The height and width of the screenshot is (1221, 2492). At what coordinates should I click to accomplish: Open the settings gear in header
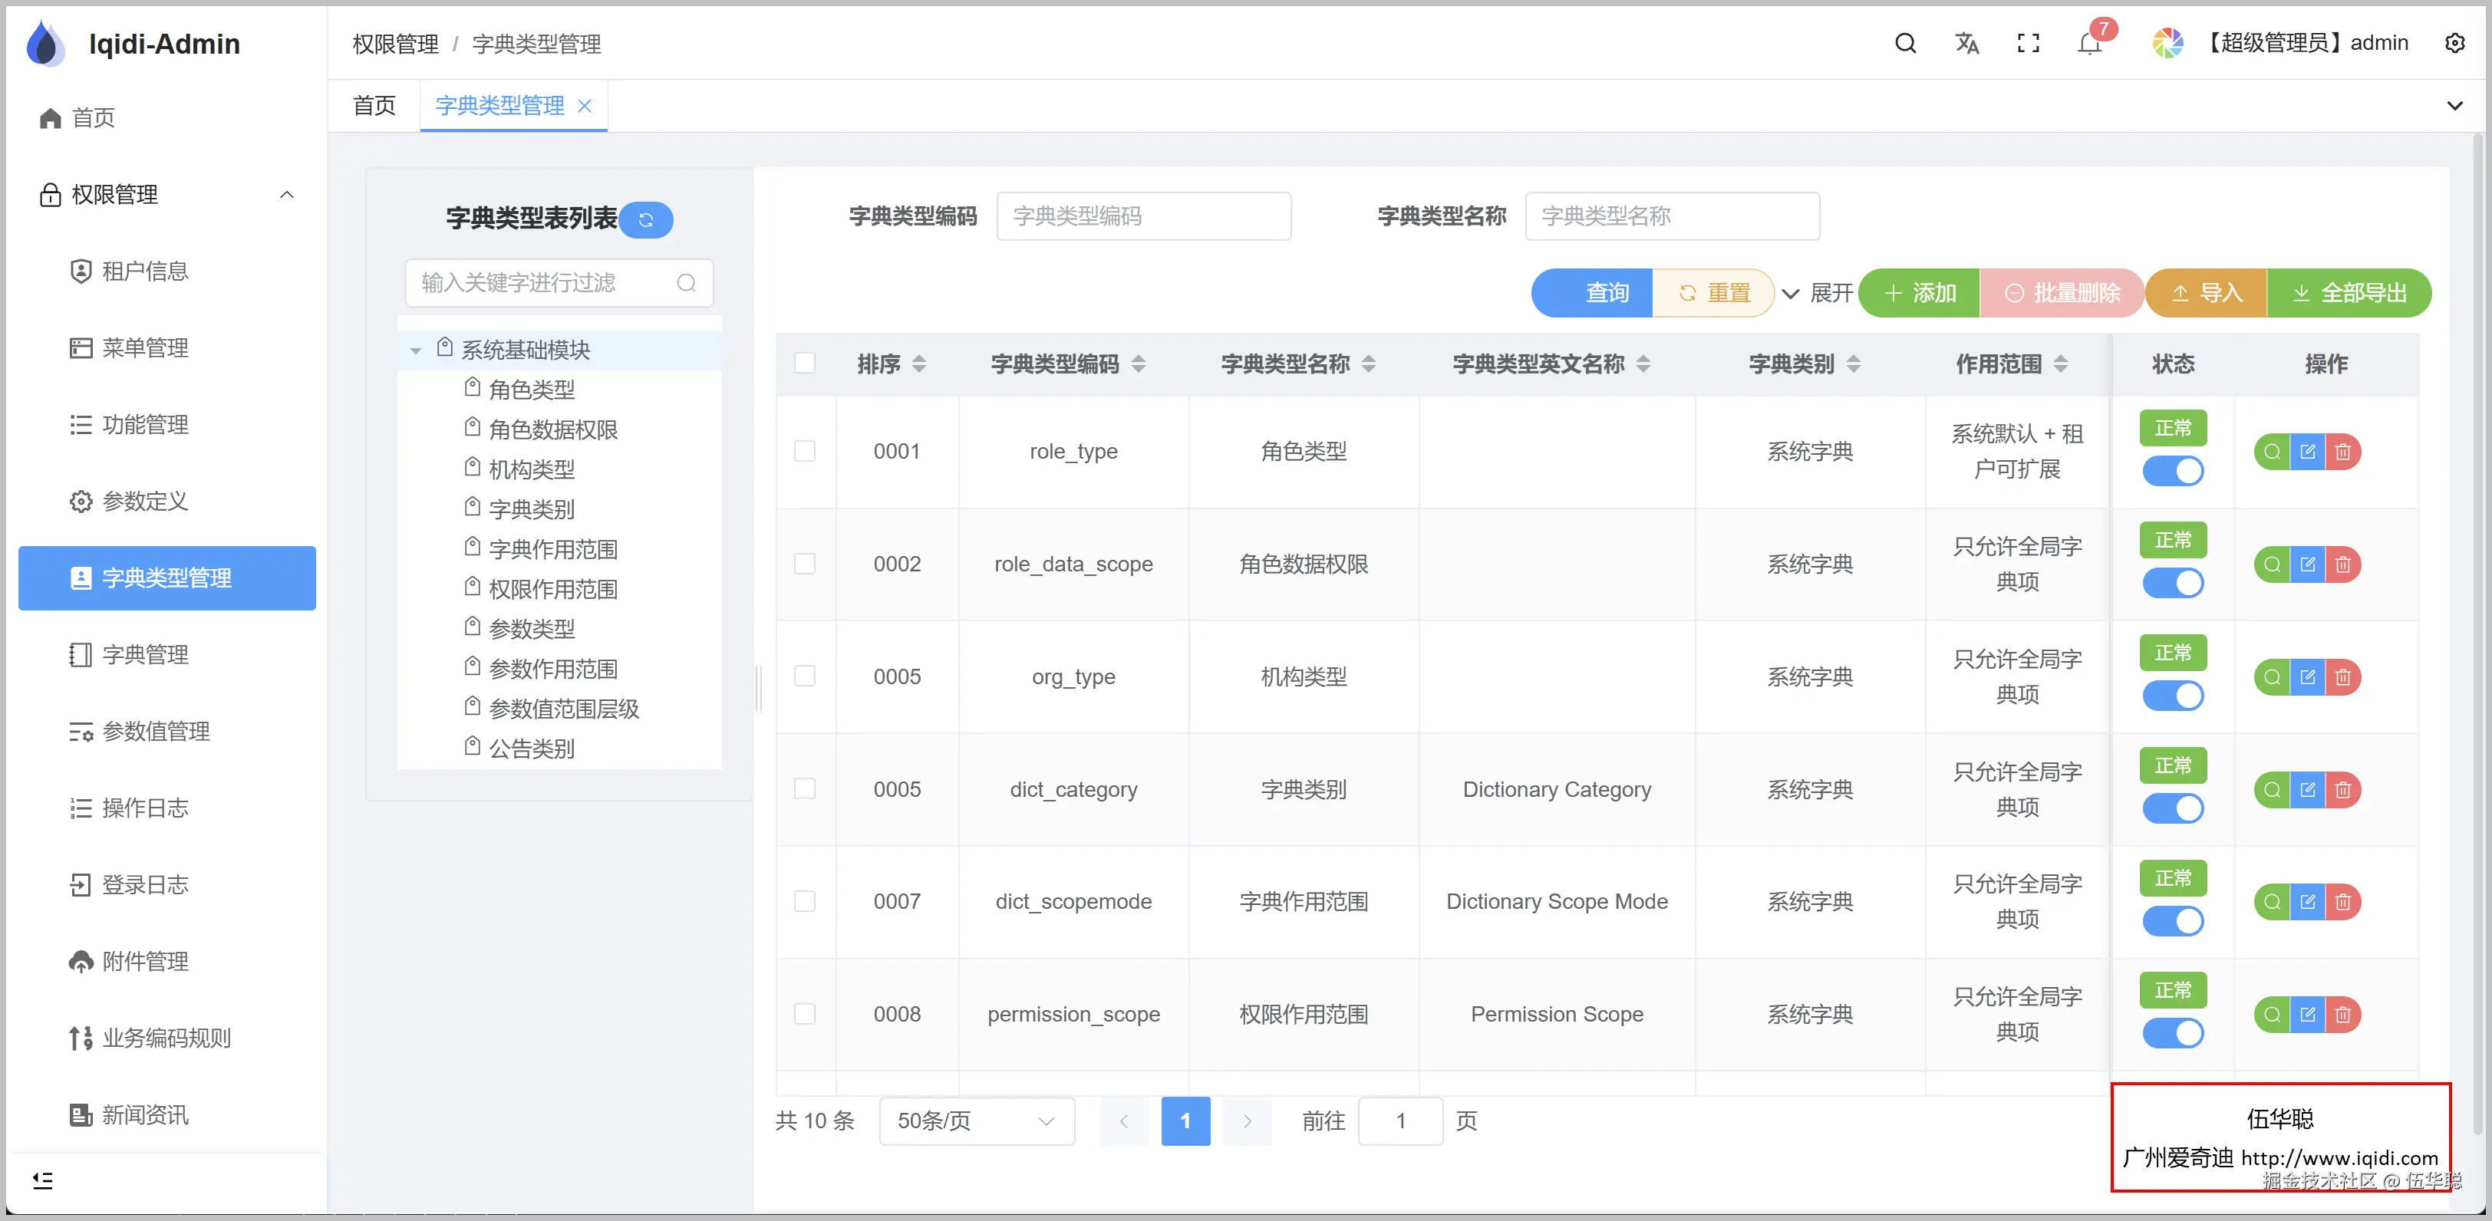click(x=2455, y=44)
